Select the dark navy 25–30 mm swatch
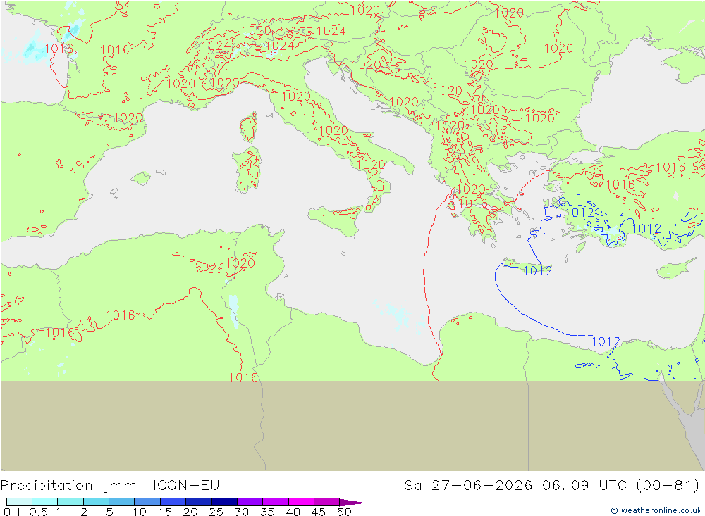 tap(224, 502)
